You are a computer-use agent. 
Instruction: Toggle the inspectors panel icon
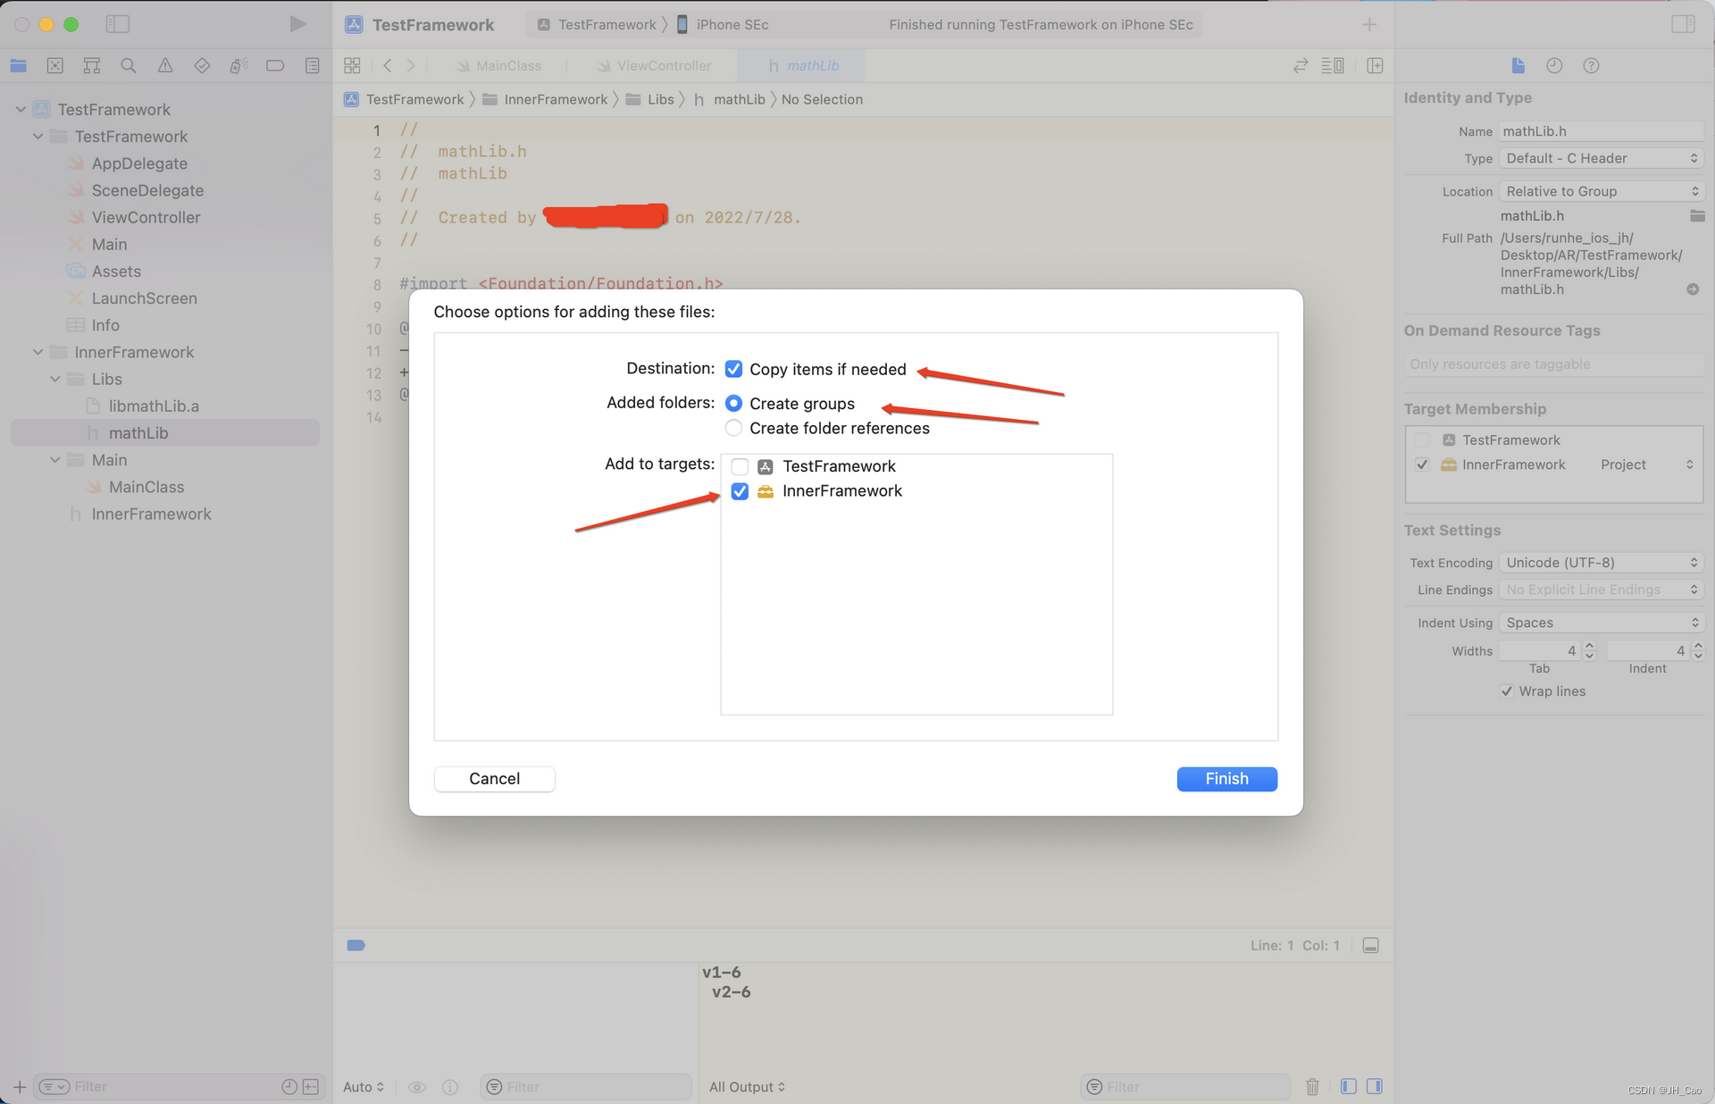[x=1683, y=24]
